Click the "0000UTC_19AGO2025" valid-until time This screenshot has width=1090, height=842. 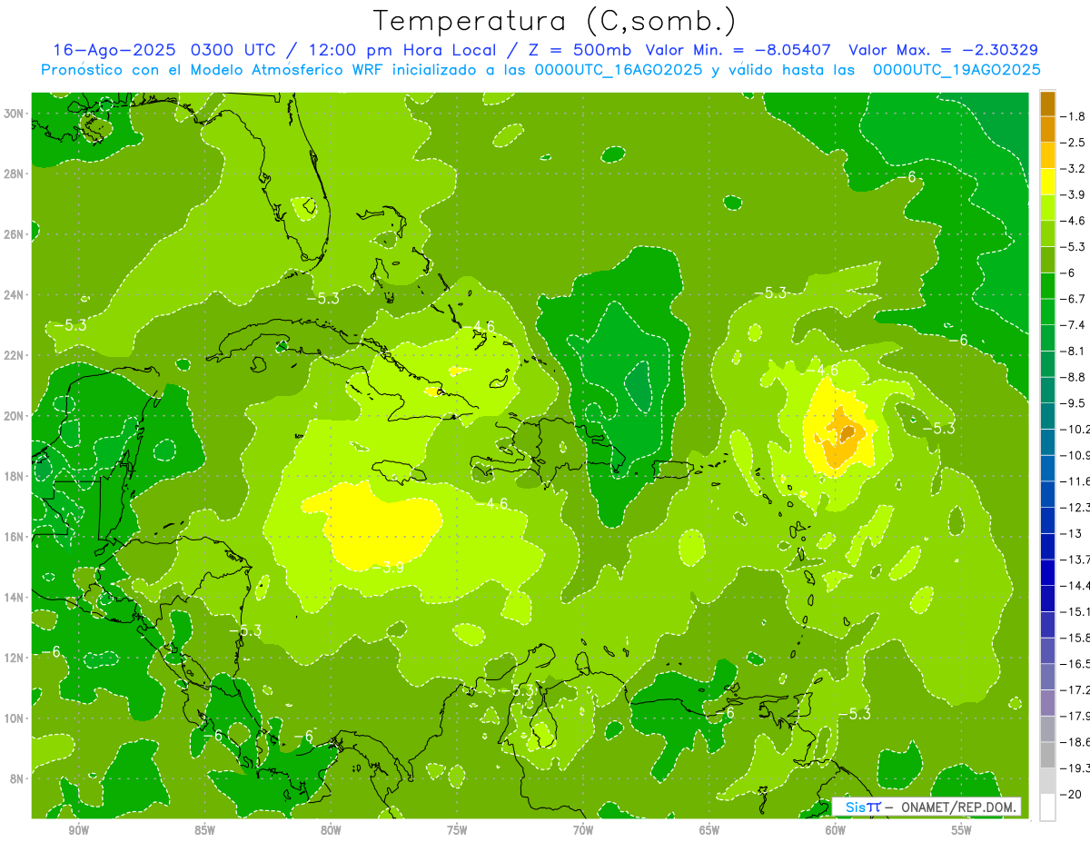pyautogui.click(x=956, y=70)
